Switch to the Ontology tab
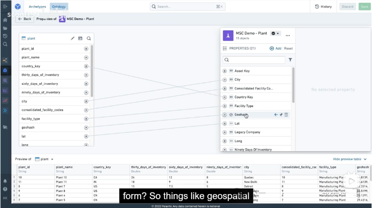This screenshot has width=372, height=208. click(x=59, y=7)
